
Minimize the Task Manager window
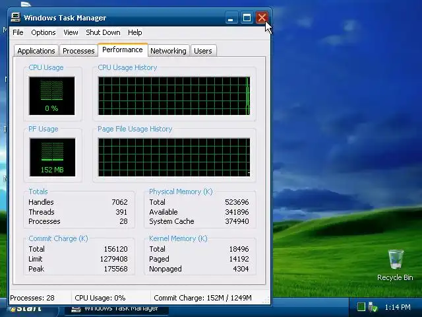[x=231, y=18]
